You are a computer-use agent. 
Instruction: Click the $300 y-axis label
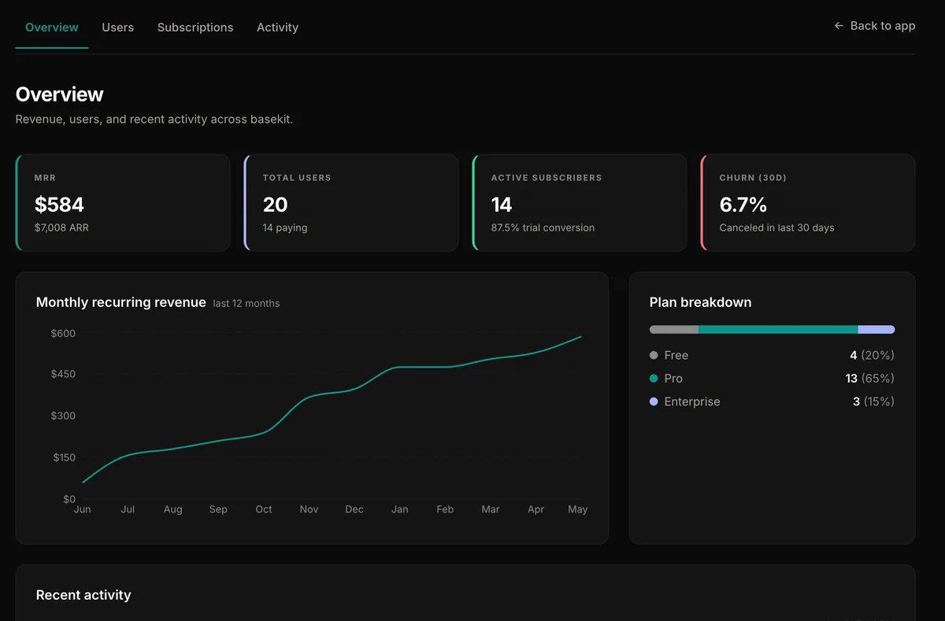[63, 416]
